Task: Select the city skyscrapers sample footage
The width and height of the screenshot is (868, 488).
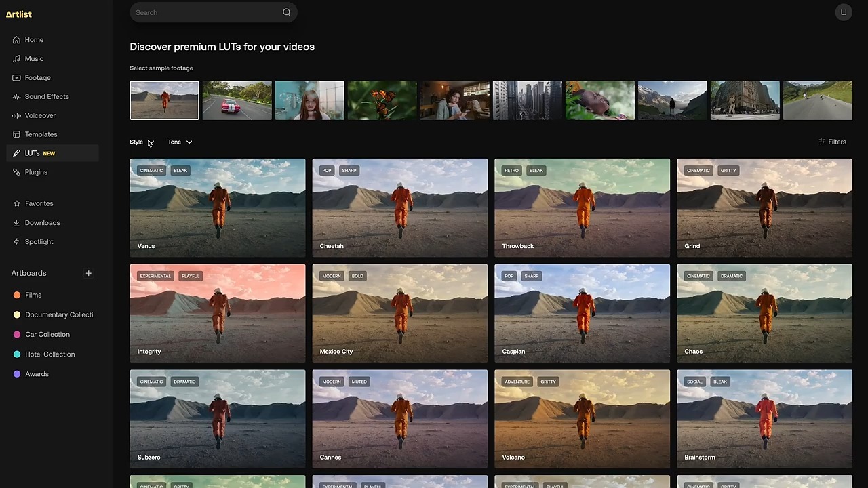Action: 527,100
